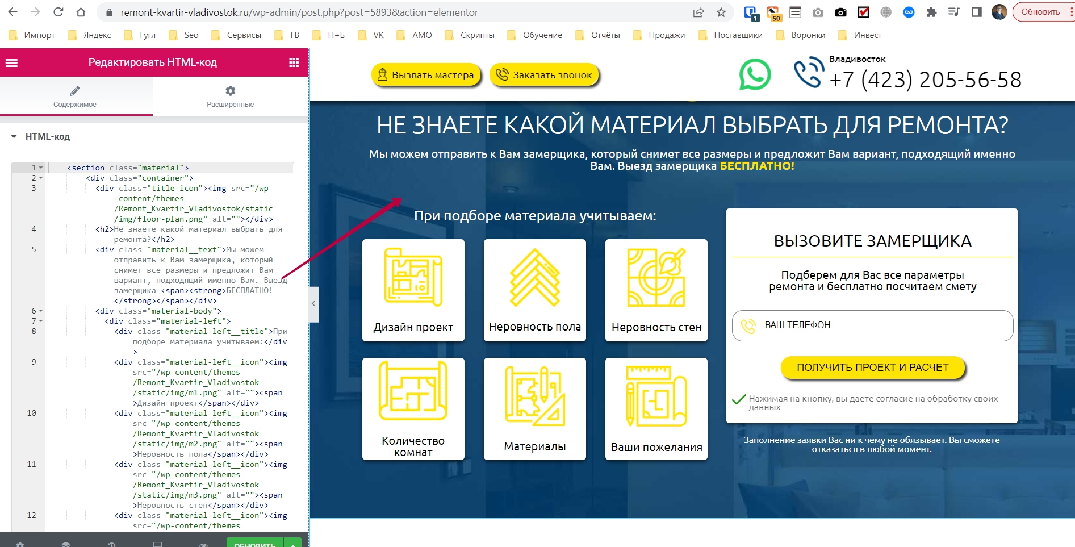Open the Elementor navigator layers icon

point(66,544)
